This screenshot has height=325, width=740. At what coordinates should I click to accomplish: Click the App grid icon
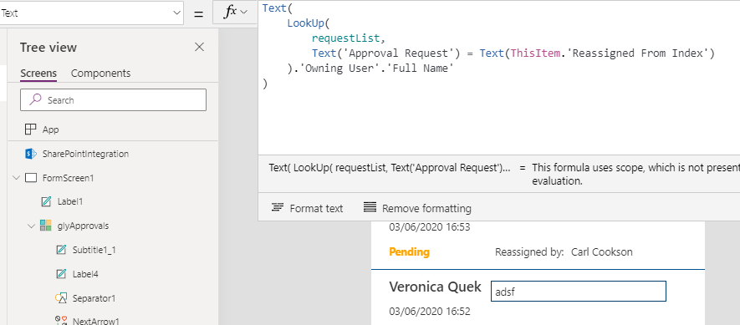30,129
